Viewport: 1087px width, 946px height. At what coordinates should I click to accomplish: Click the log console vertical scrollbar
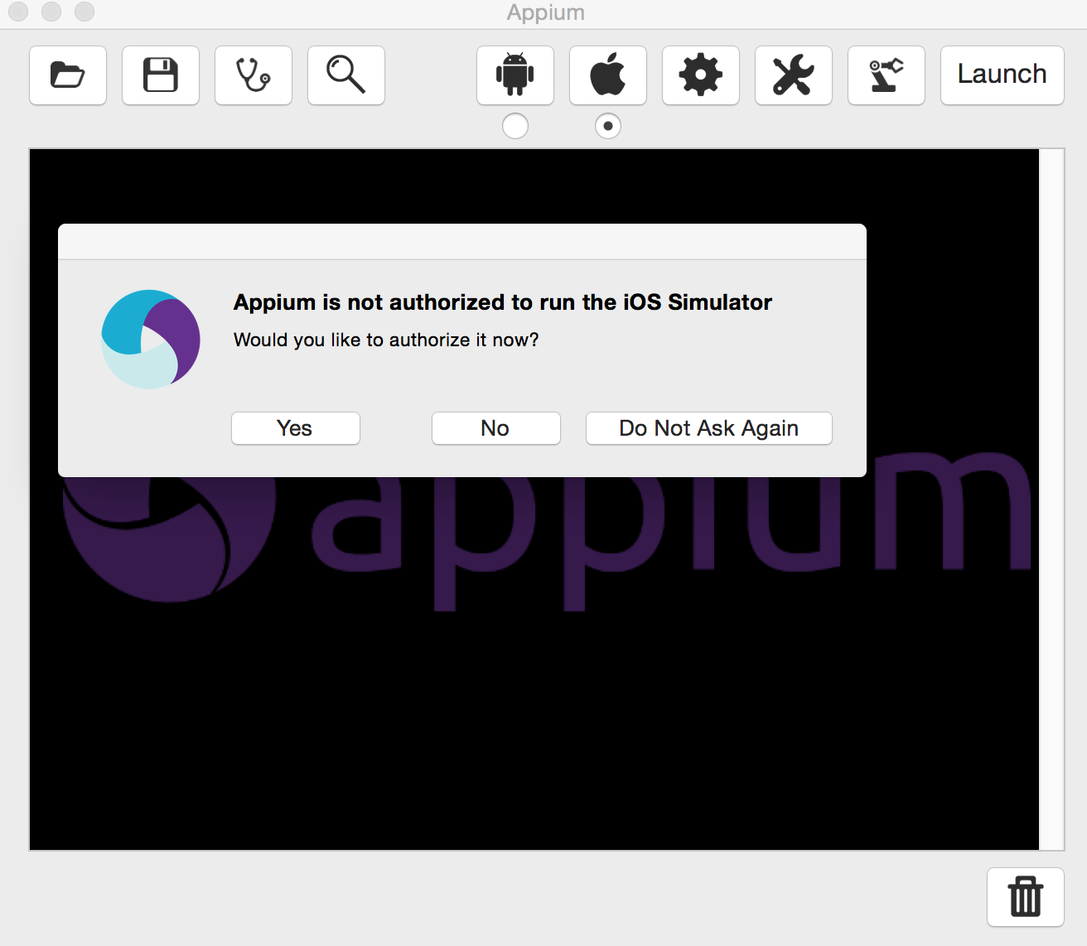point(1051,500)
